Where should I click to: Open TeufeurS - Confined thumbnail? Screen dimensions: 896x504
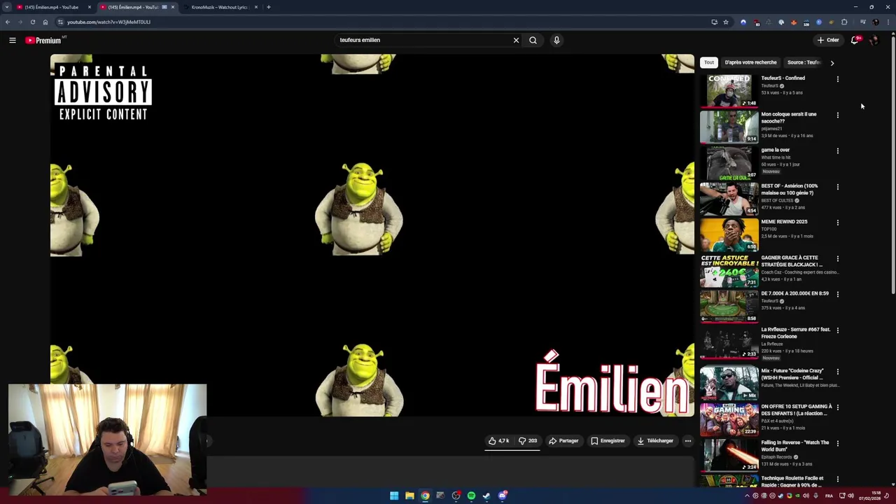click(729, 91)
